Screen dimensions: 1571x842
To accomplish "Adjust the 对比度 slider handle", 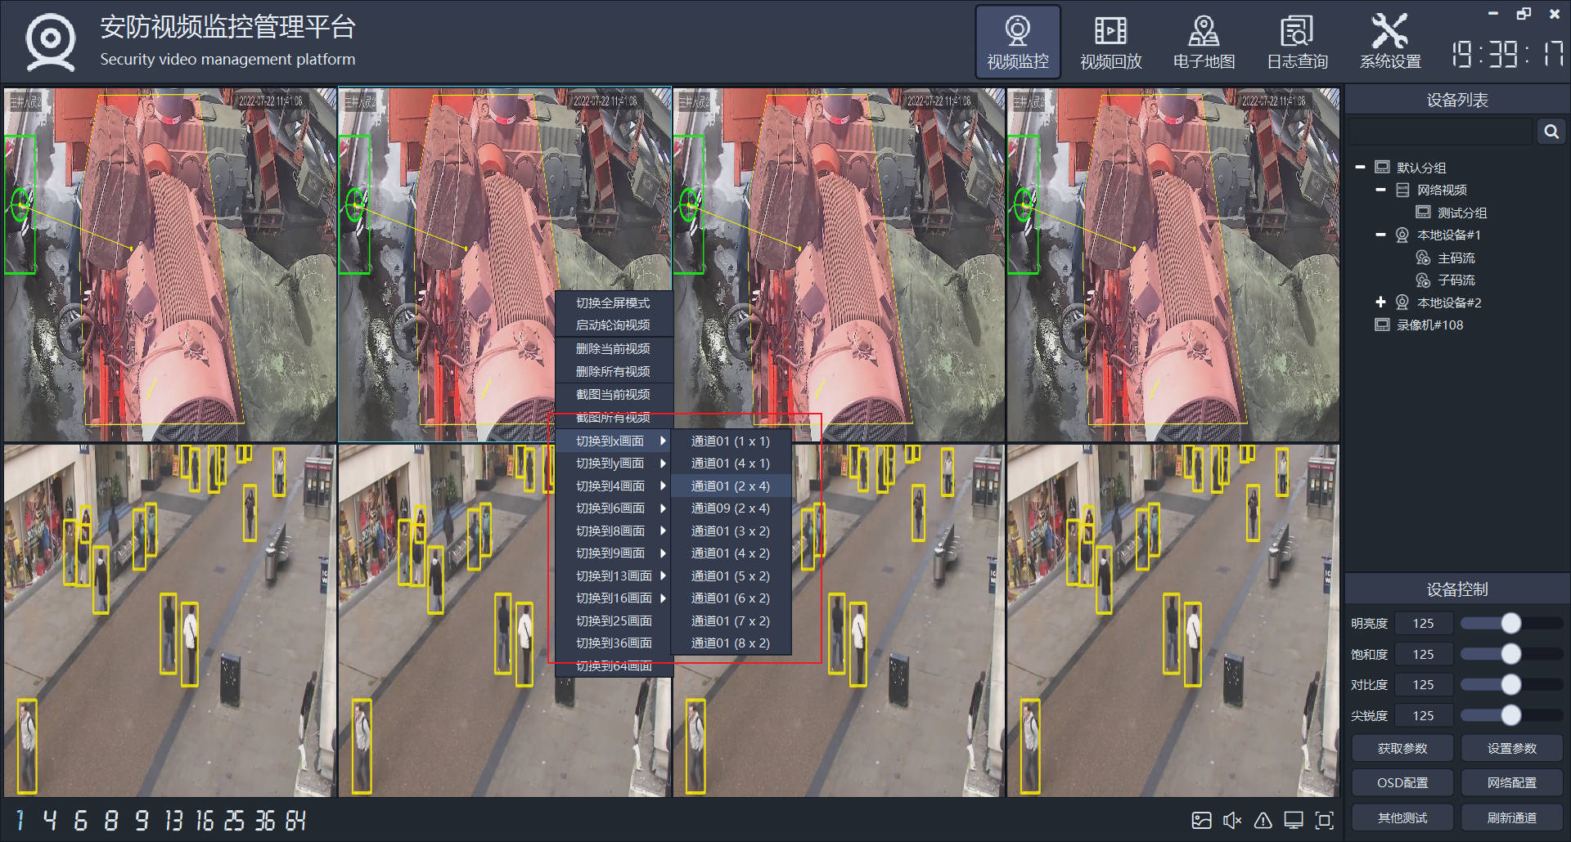I will click(1510, 684).
